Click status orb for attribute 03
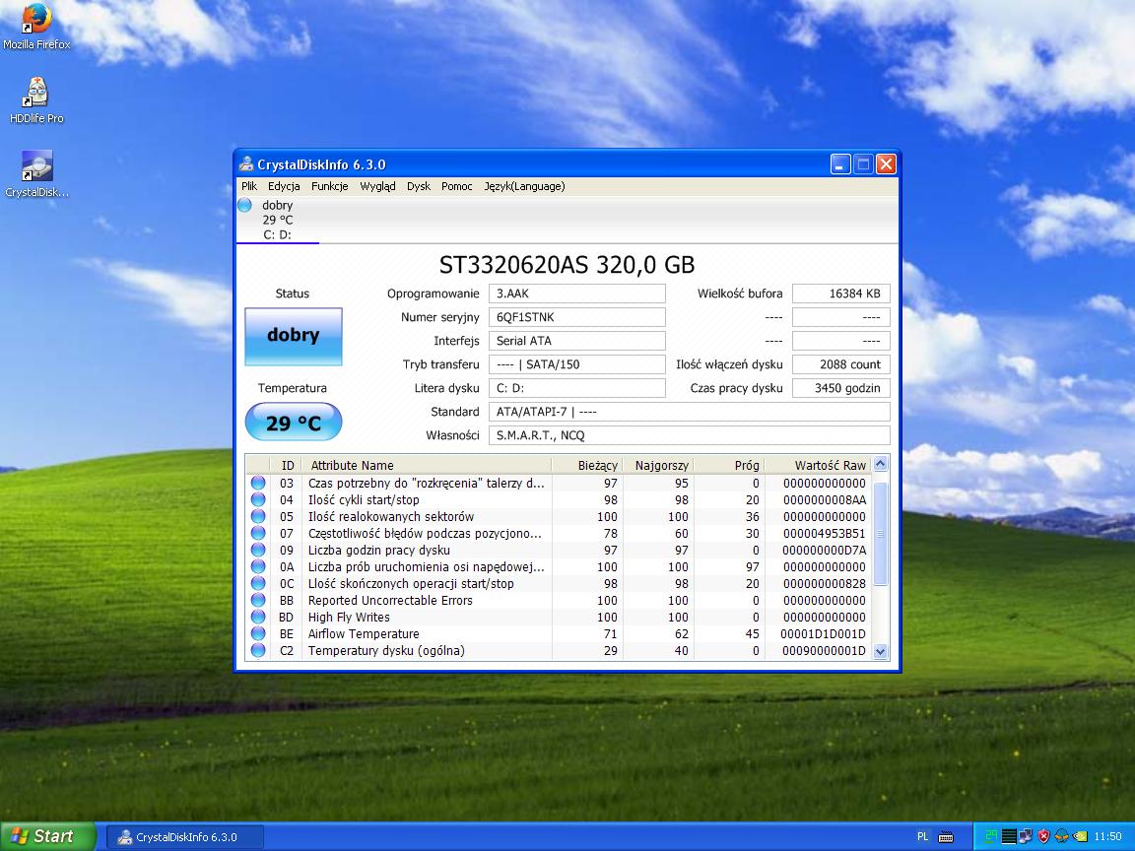1135x851 pixels. (x=258, y=483)
